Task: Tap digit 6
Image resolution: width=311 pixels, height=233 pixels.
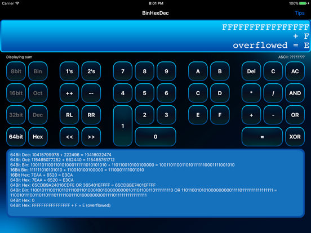Action: coord(166,93)
